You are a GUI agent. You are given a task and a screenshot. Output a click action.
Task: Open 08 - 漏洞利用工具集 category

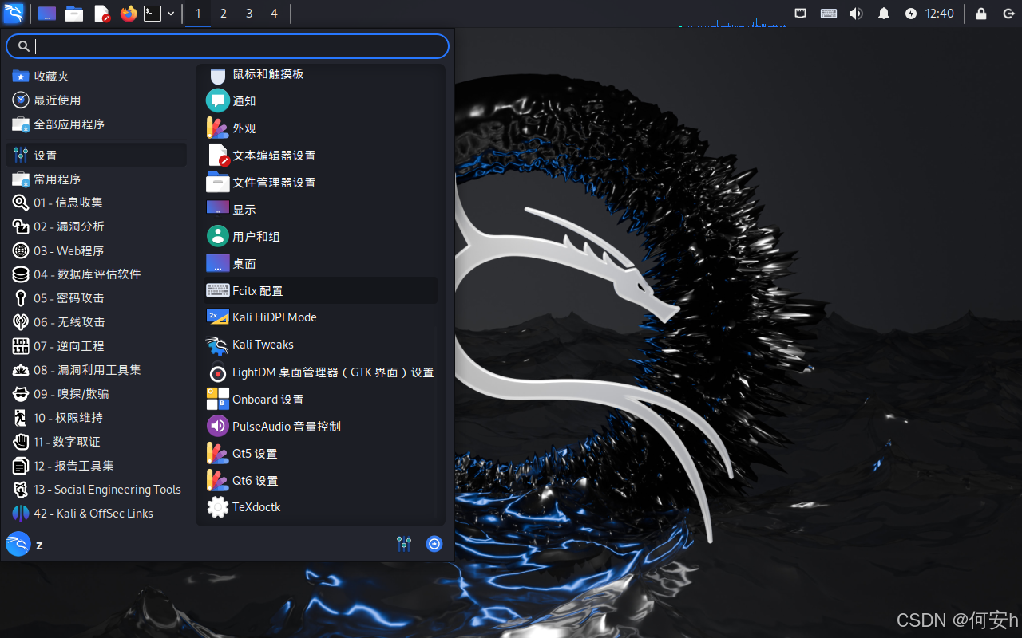[96, 370]
